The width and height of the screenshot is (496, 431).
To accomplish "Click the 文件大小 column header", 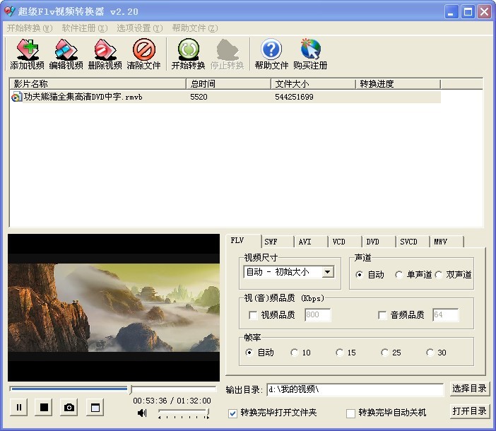I will click(313, 84).
